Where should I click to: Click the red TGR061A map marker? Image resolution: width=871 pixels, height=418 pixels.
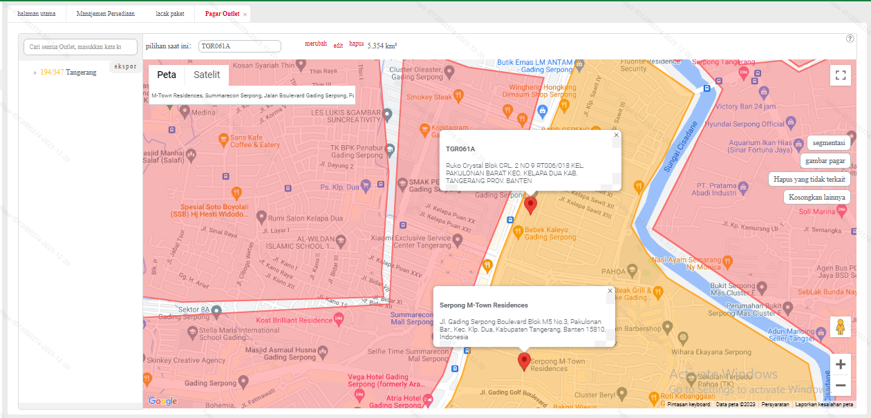pos(530,205)
